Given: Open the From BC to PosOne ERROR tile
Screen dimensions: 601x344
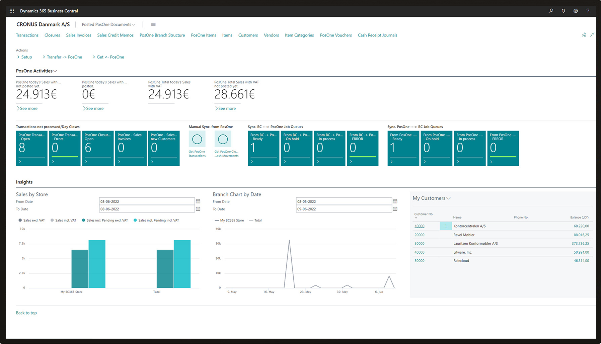Looking at the screenshot, I should 363,148.
